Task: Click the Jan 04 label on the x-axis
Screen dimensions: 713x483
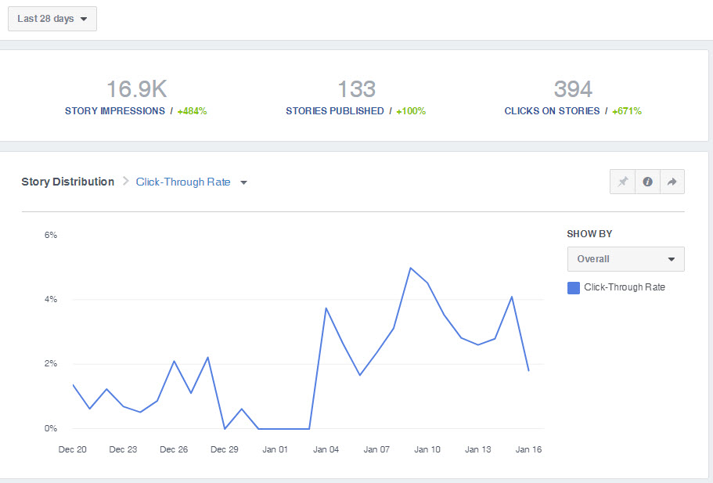Action: tap(326, 449)
